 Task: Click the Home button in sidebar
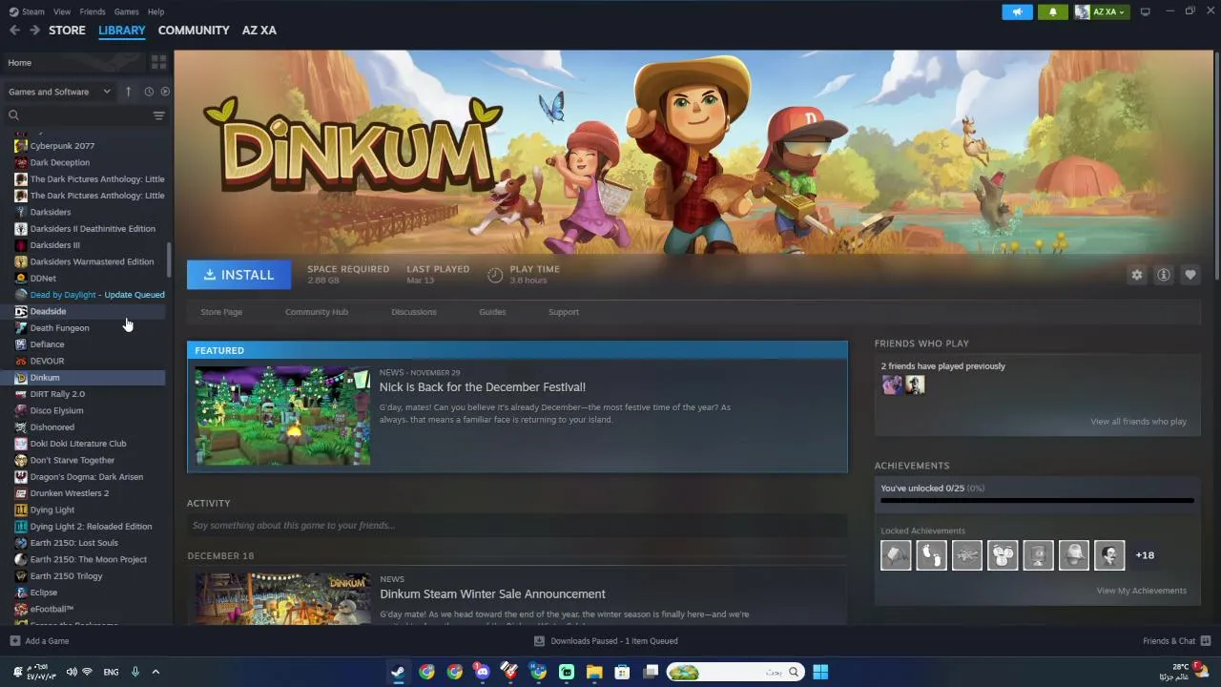(x=74, y=62)
